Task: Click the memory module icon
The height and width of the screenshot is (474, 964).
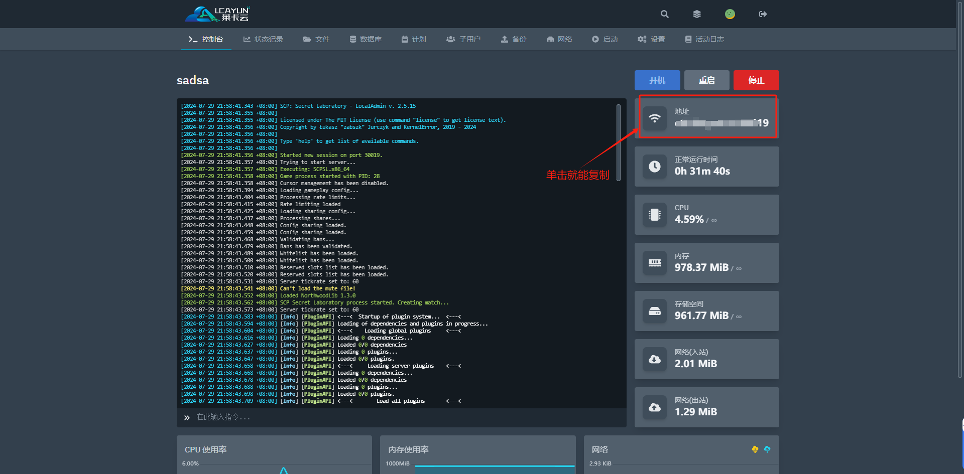Action: (x=655, y=263)
